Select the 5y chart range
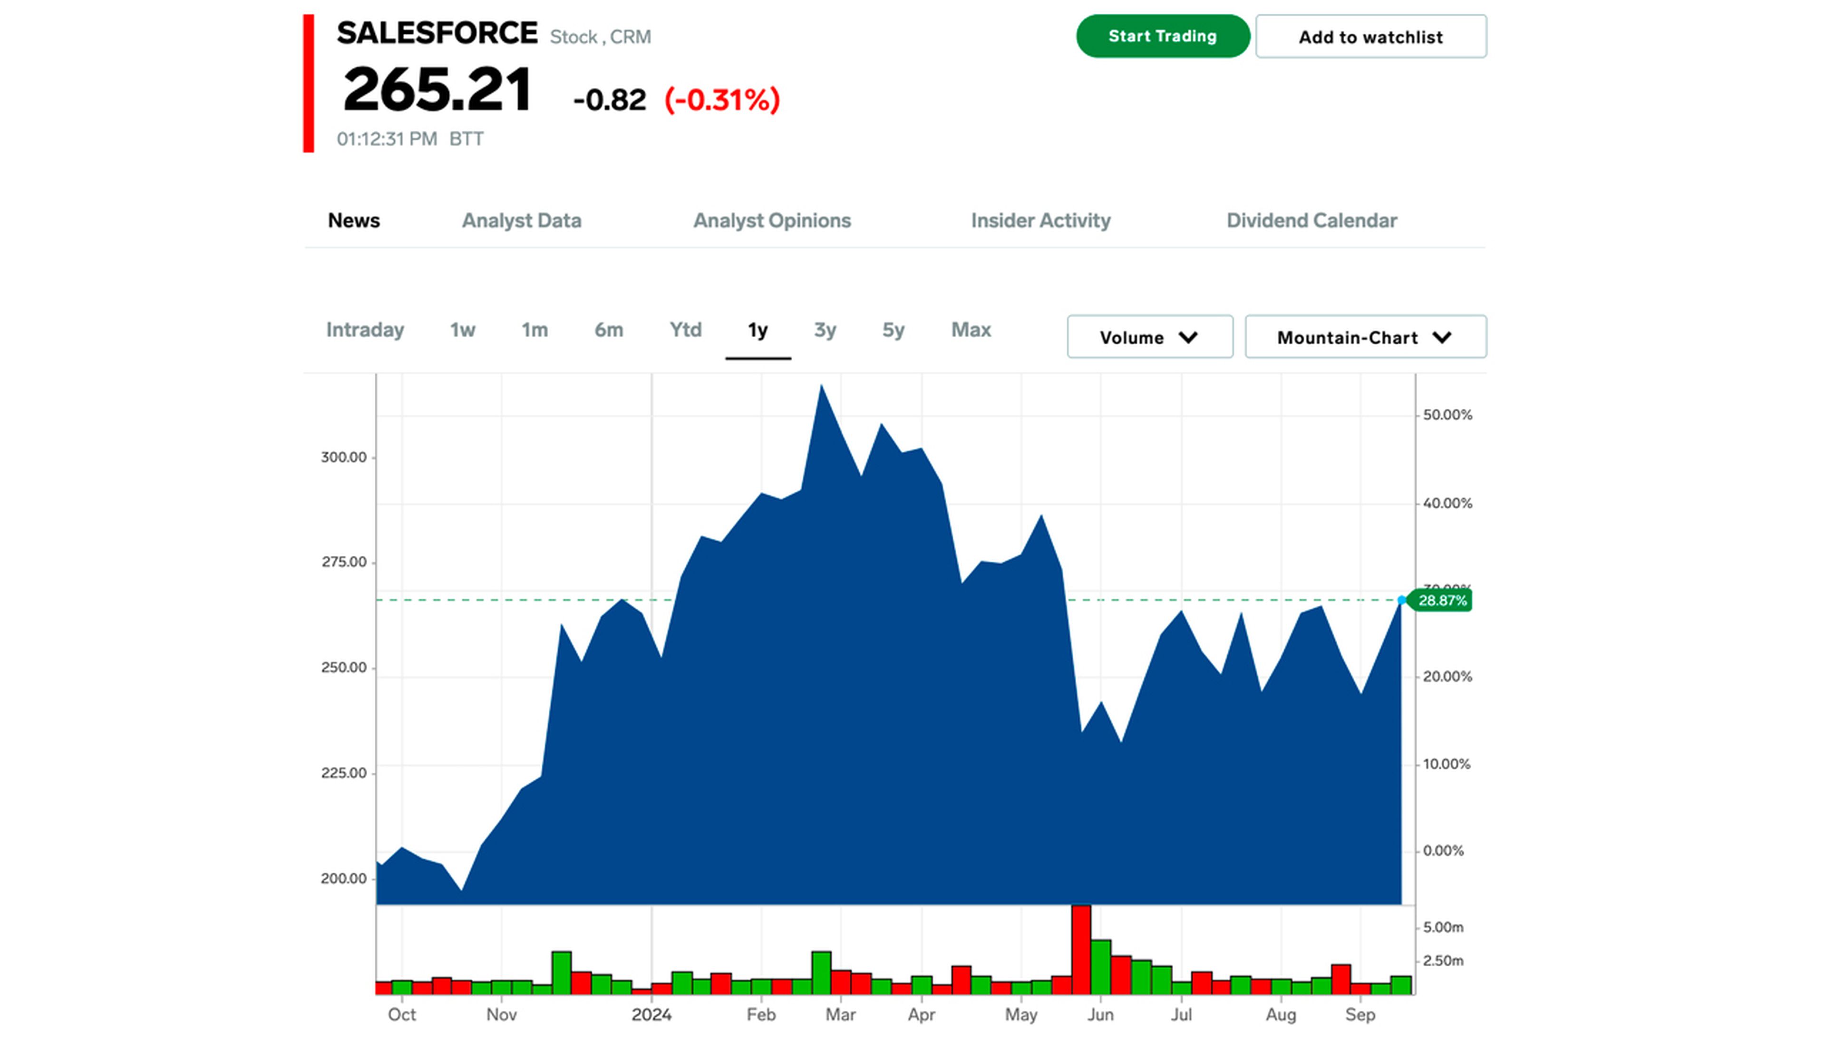Image resolution: width=1826 pixels, height=1040 pixels. tap(894, 330)
